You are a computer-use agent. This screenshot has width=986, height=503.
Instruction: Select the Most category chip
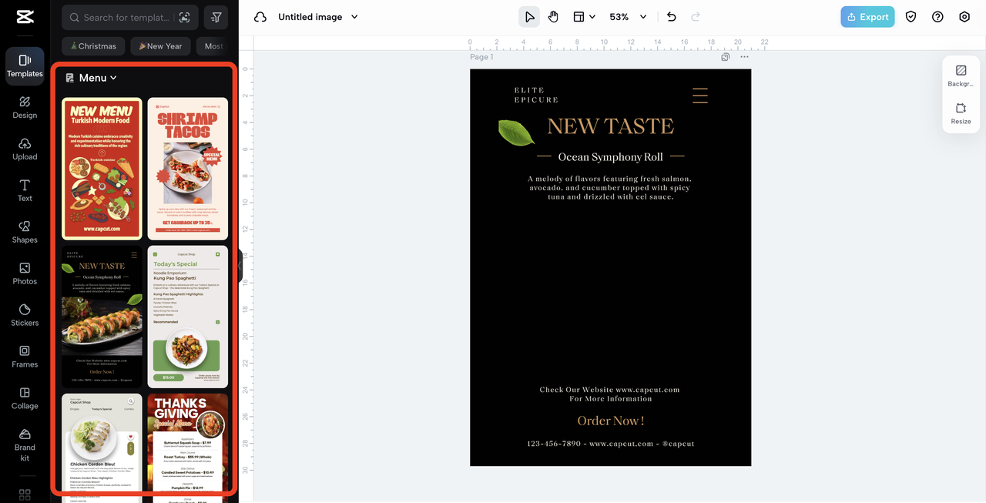tap(212, 46)
